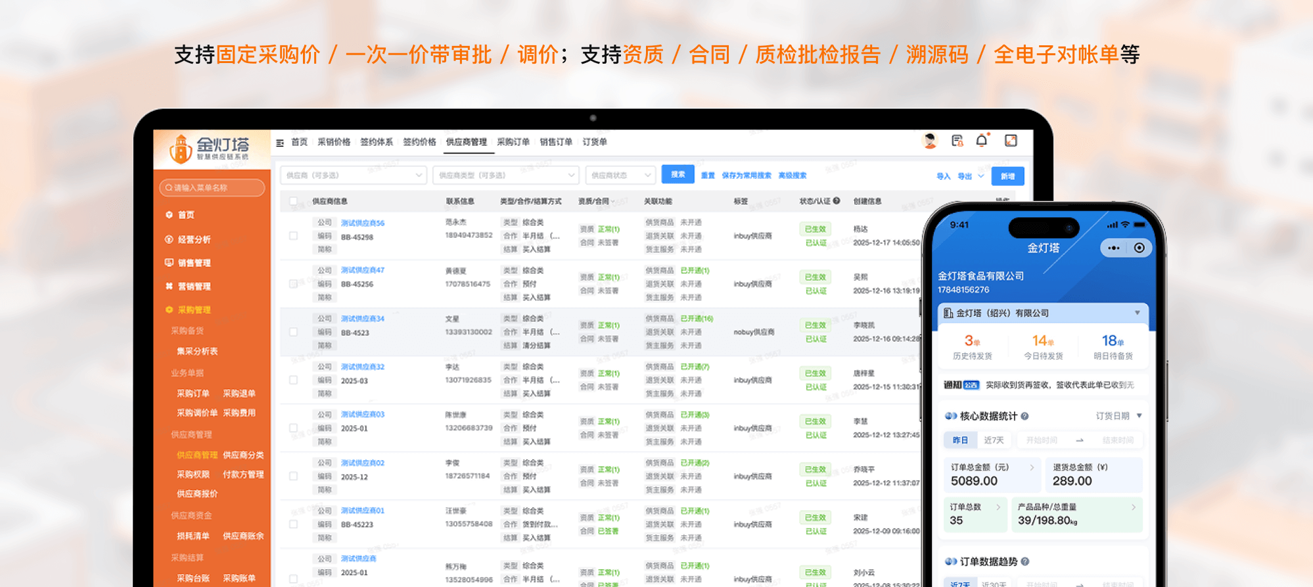Open the 供应商类型(可多选) dropdown
The image size is (1313, 587).
pos(505,175)
